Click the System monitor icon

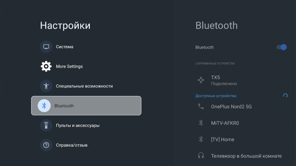[x=46, y=47]
